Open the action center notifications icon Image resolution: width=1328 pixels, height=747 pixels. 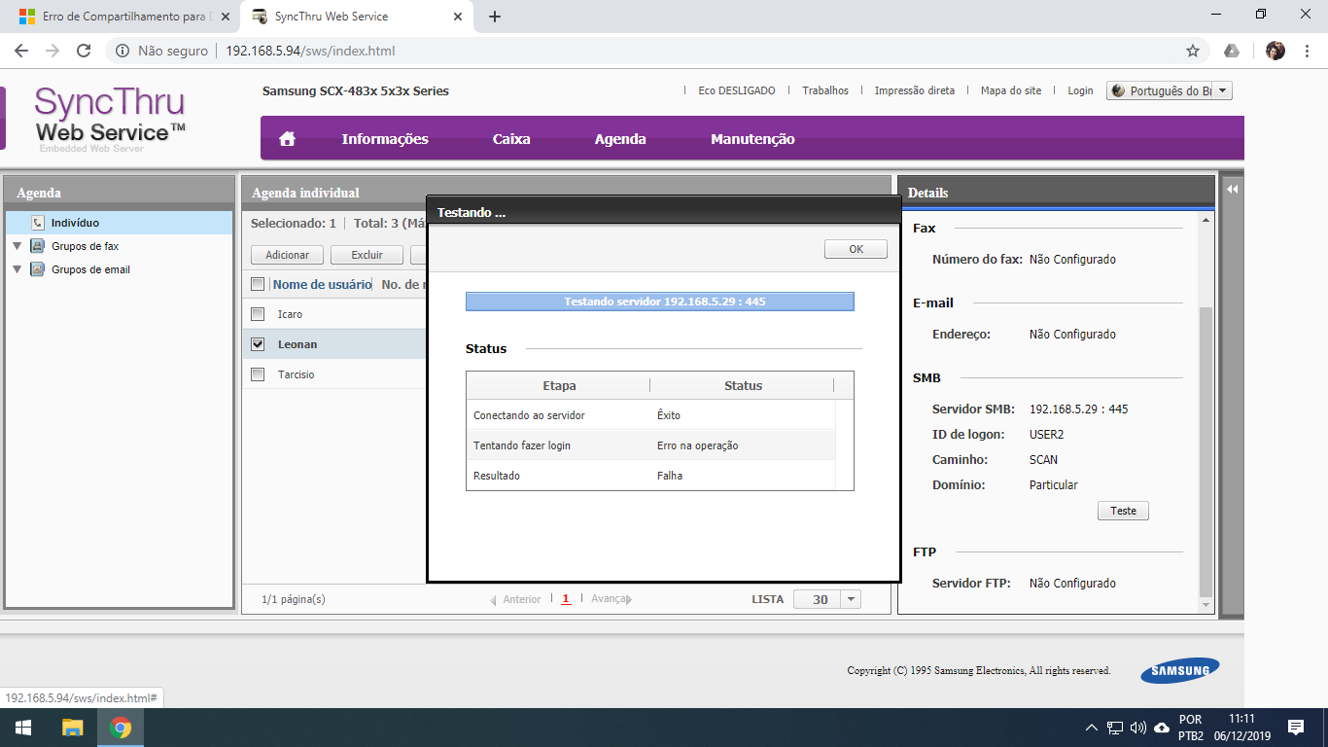tap(1296, 728)
